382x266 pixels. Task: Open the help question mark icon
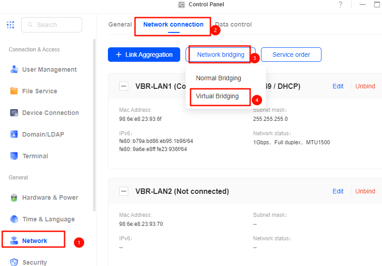coord(340,5)
